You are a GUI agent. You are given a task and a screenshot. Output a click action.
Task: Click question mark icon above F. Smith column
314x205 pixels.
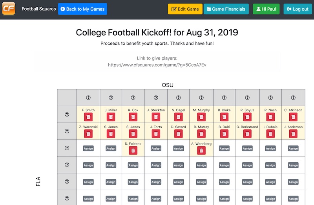88,98
